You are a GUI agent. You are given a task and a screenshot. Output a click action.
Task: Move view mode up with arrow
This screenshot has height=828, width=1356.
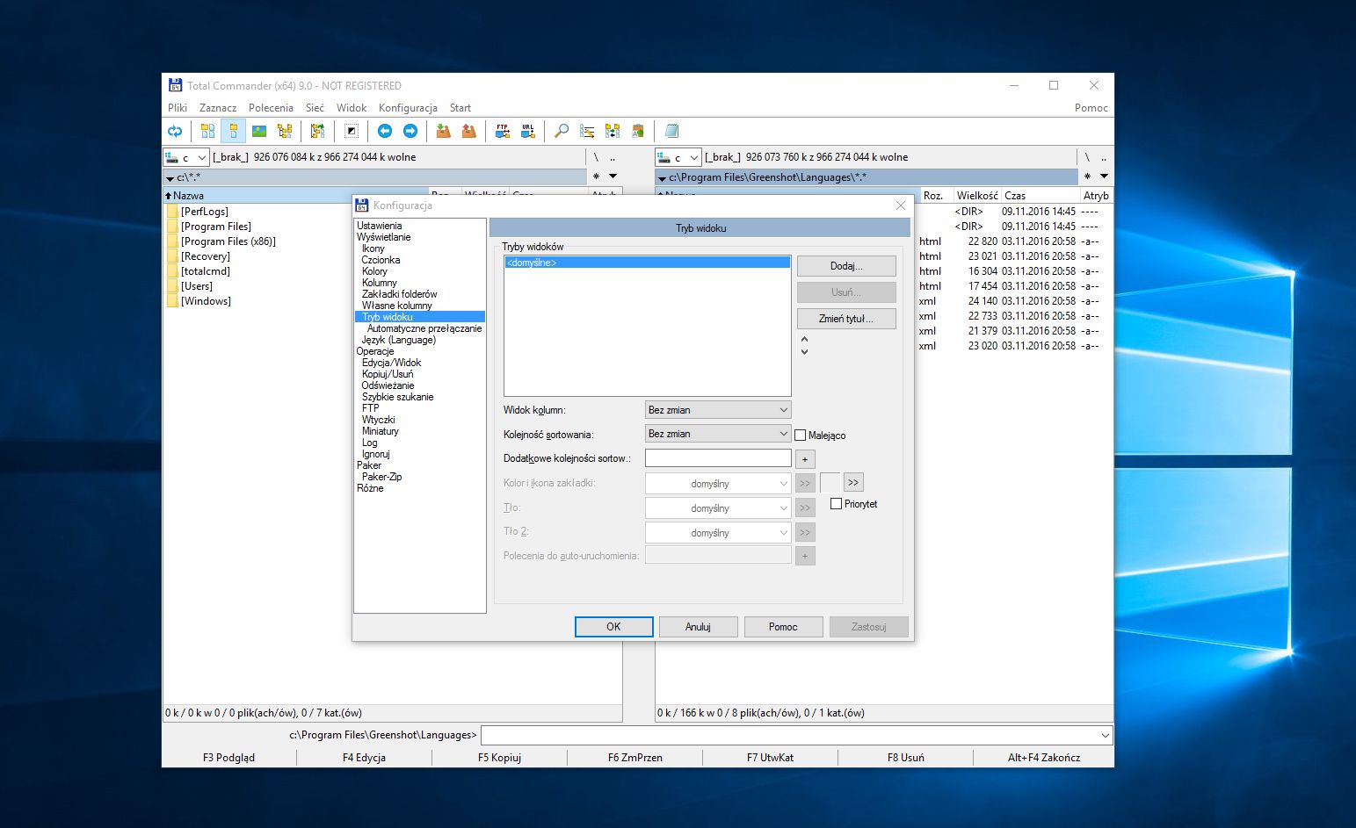[804, 339]
